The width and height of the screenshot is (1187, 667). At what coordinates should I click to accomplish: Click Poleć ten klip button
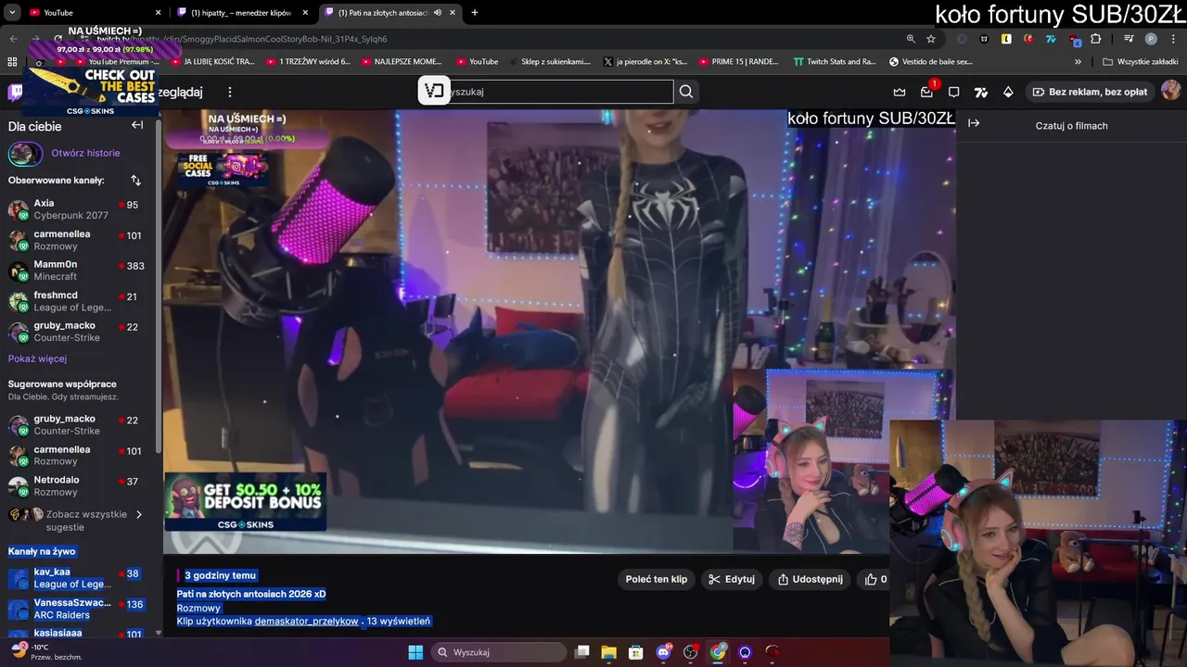point(657,579)
